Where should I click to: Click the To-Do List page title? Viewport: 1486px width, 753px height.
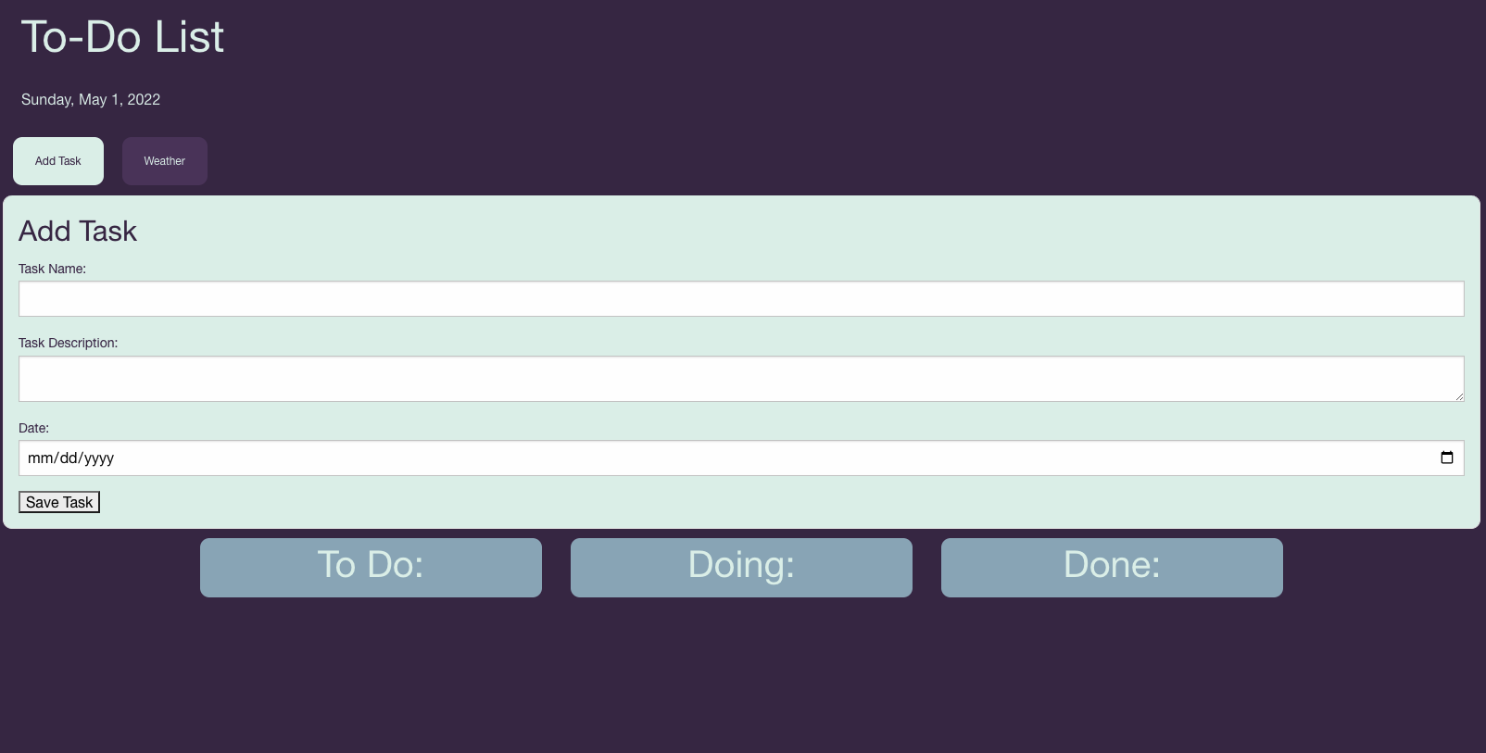point(122,36)
